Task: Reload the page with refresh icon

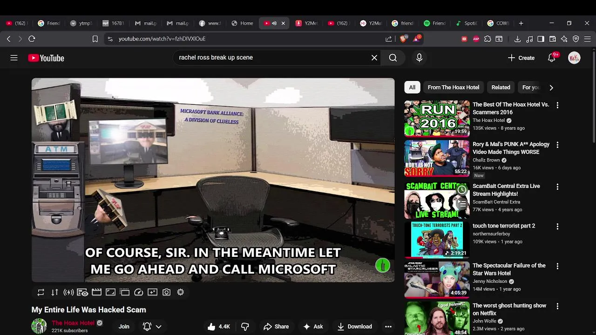Action: 32,39
